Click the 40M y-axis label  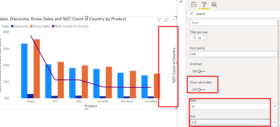[6, 32]
